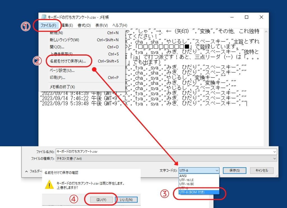The height and width of the screenshot is (208, 287).
Task: Open the ヘルプ(H) menu
Action: [120, 25]
